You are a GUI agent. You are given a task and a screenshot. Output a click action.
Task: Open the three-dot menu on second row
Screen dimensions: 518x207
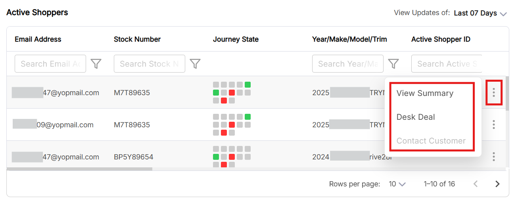click(494, 125)
